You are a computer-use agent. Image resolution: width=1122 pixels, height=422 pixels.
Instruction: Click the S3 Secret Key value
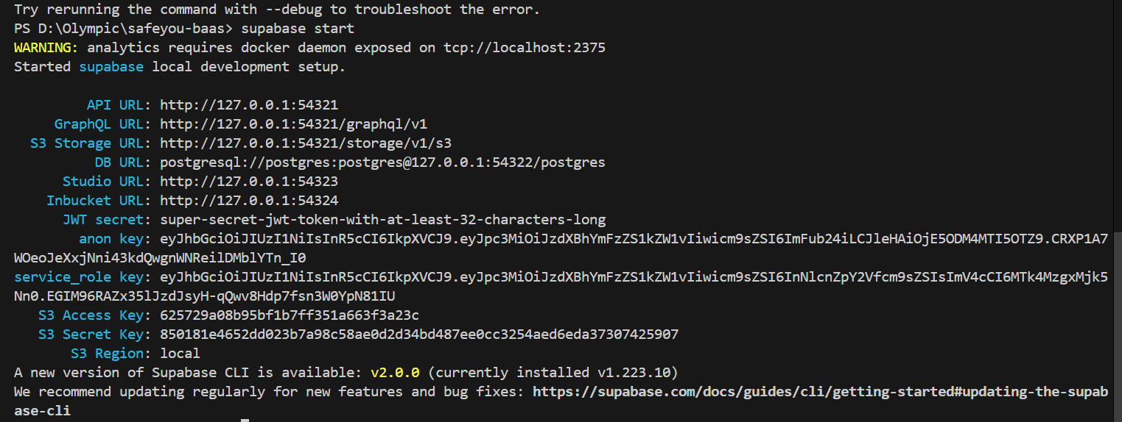[418, 335]
